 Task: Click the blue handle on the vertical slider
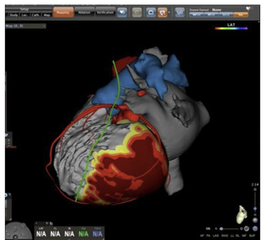[255, 208]
